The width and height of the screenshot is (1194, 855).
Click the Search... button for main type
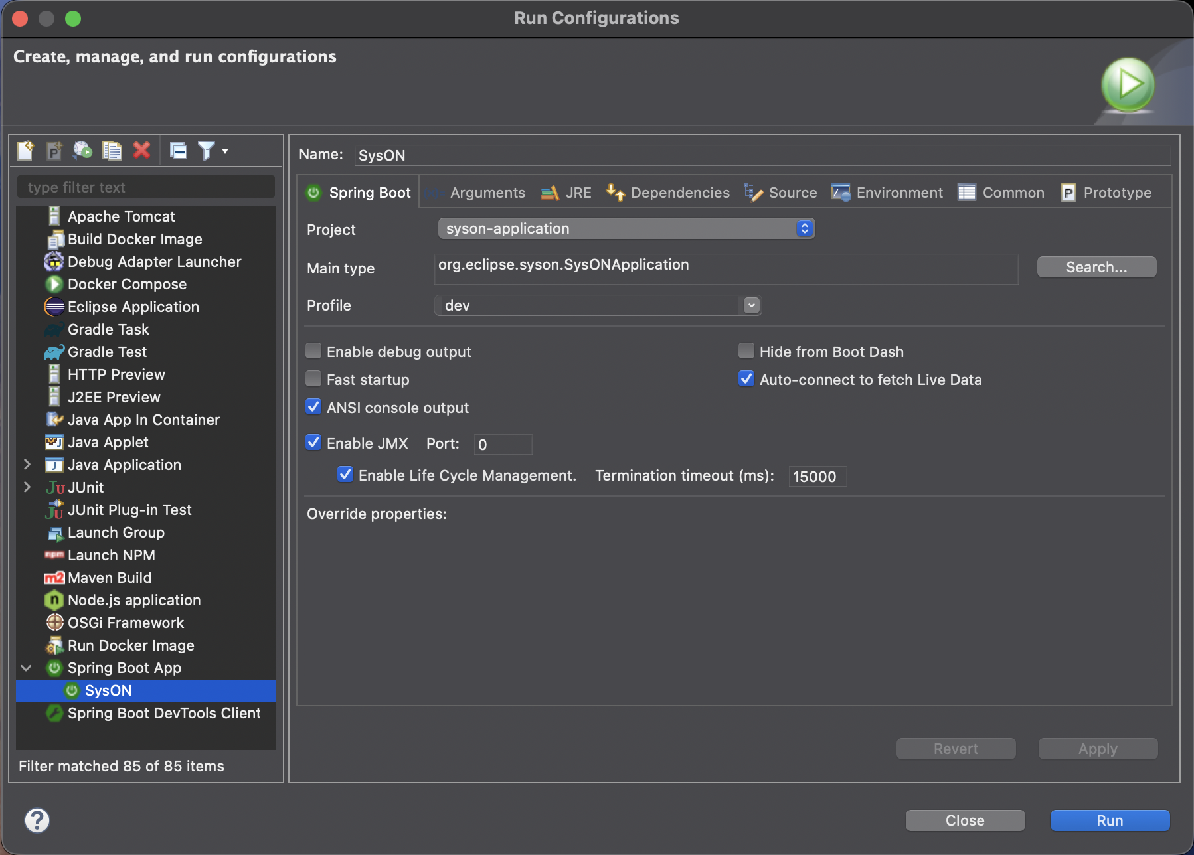[x=1096, y=267]
